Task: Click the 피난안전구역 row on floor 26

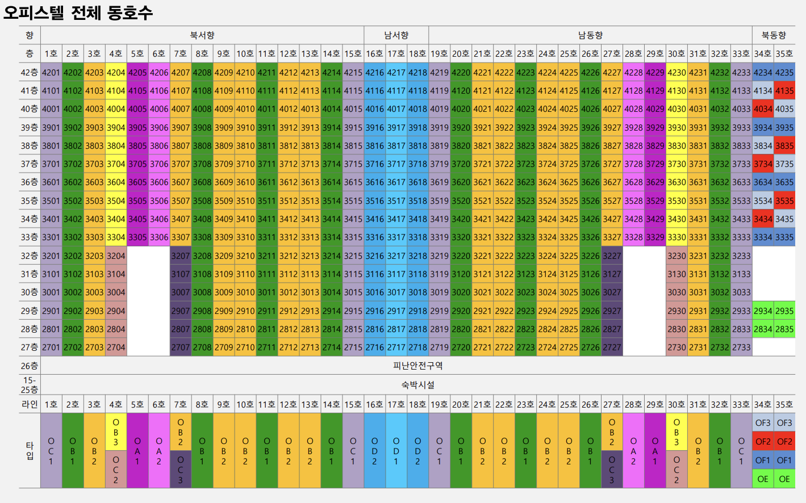Action: 417,366
